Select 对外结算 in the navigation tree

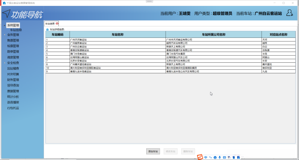click(13, 74)
